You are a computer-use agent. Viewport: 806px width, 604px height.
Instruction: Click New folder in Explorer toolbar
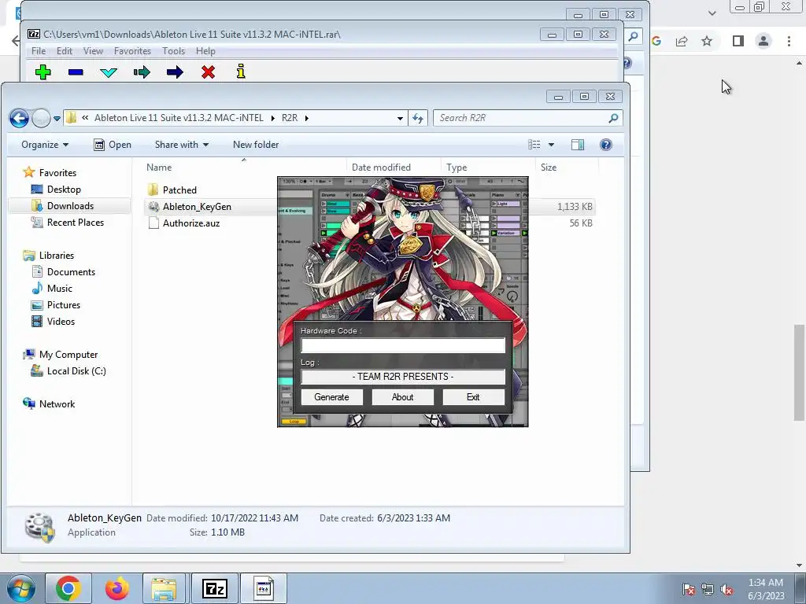click(x=256, y=145)
